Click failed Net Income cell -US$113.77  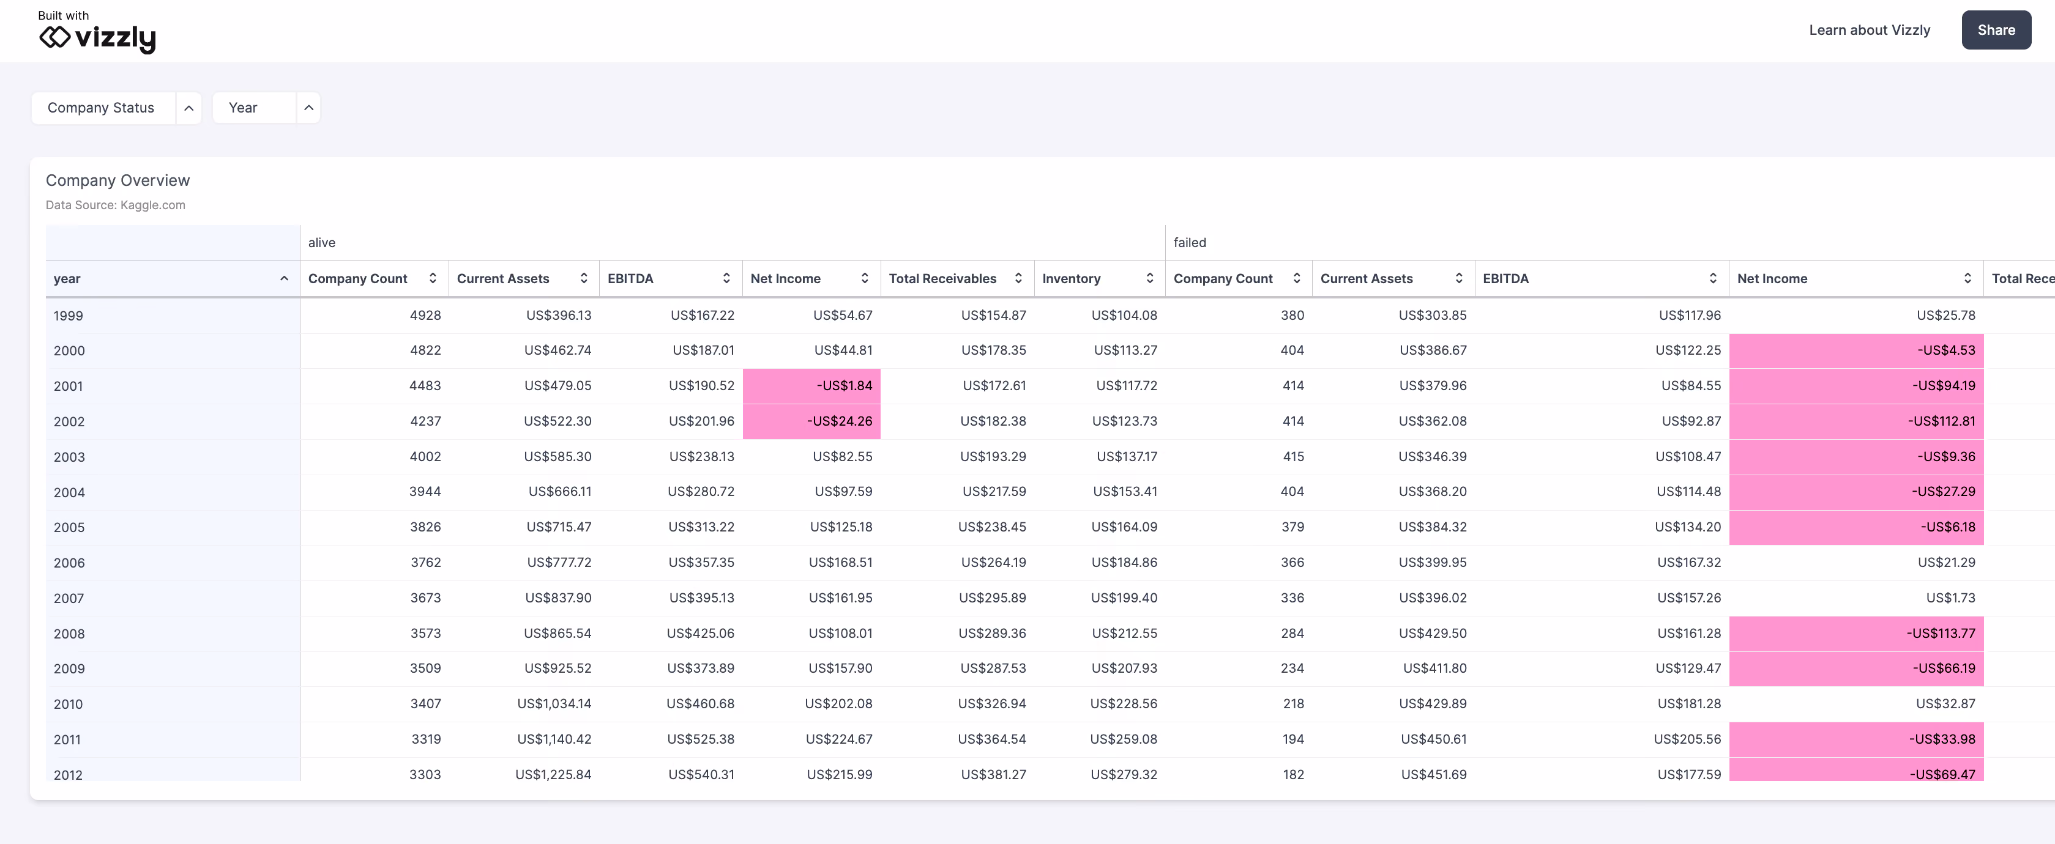(x=1856, y=634)
